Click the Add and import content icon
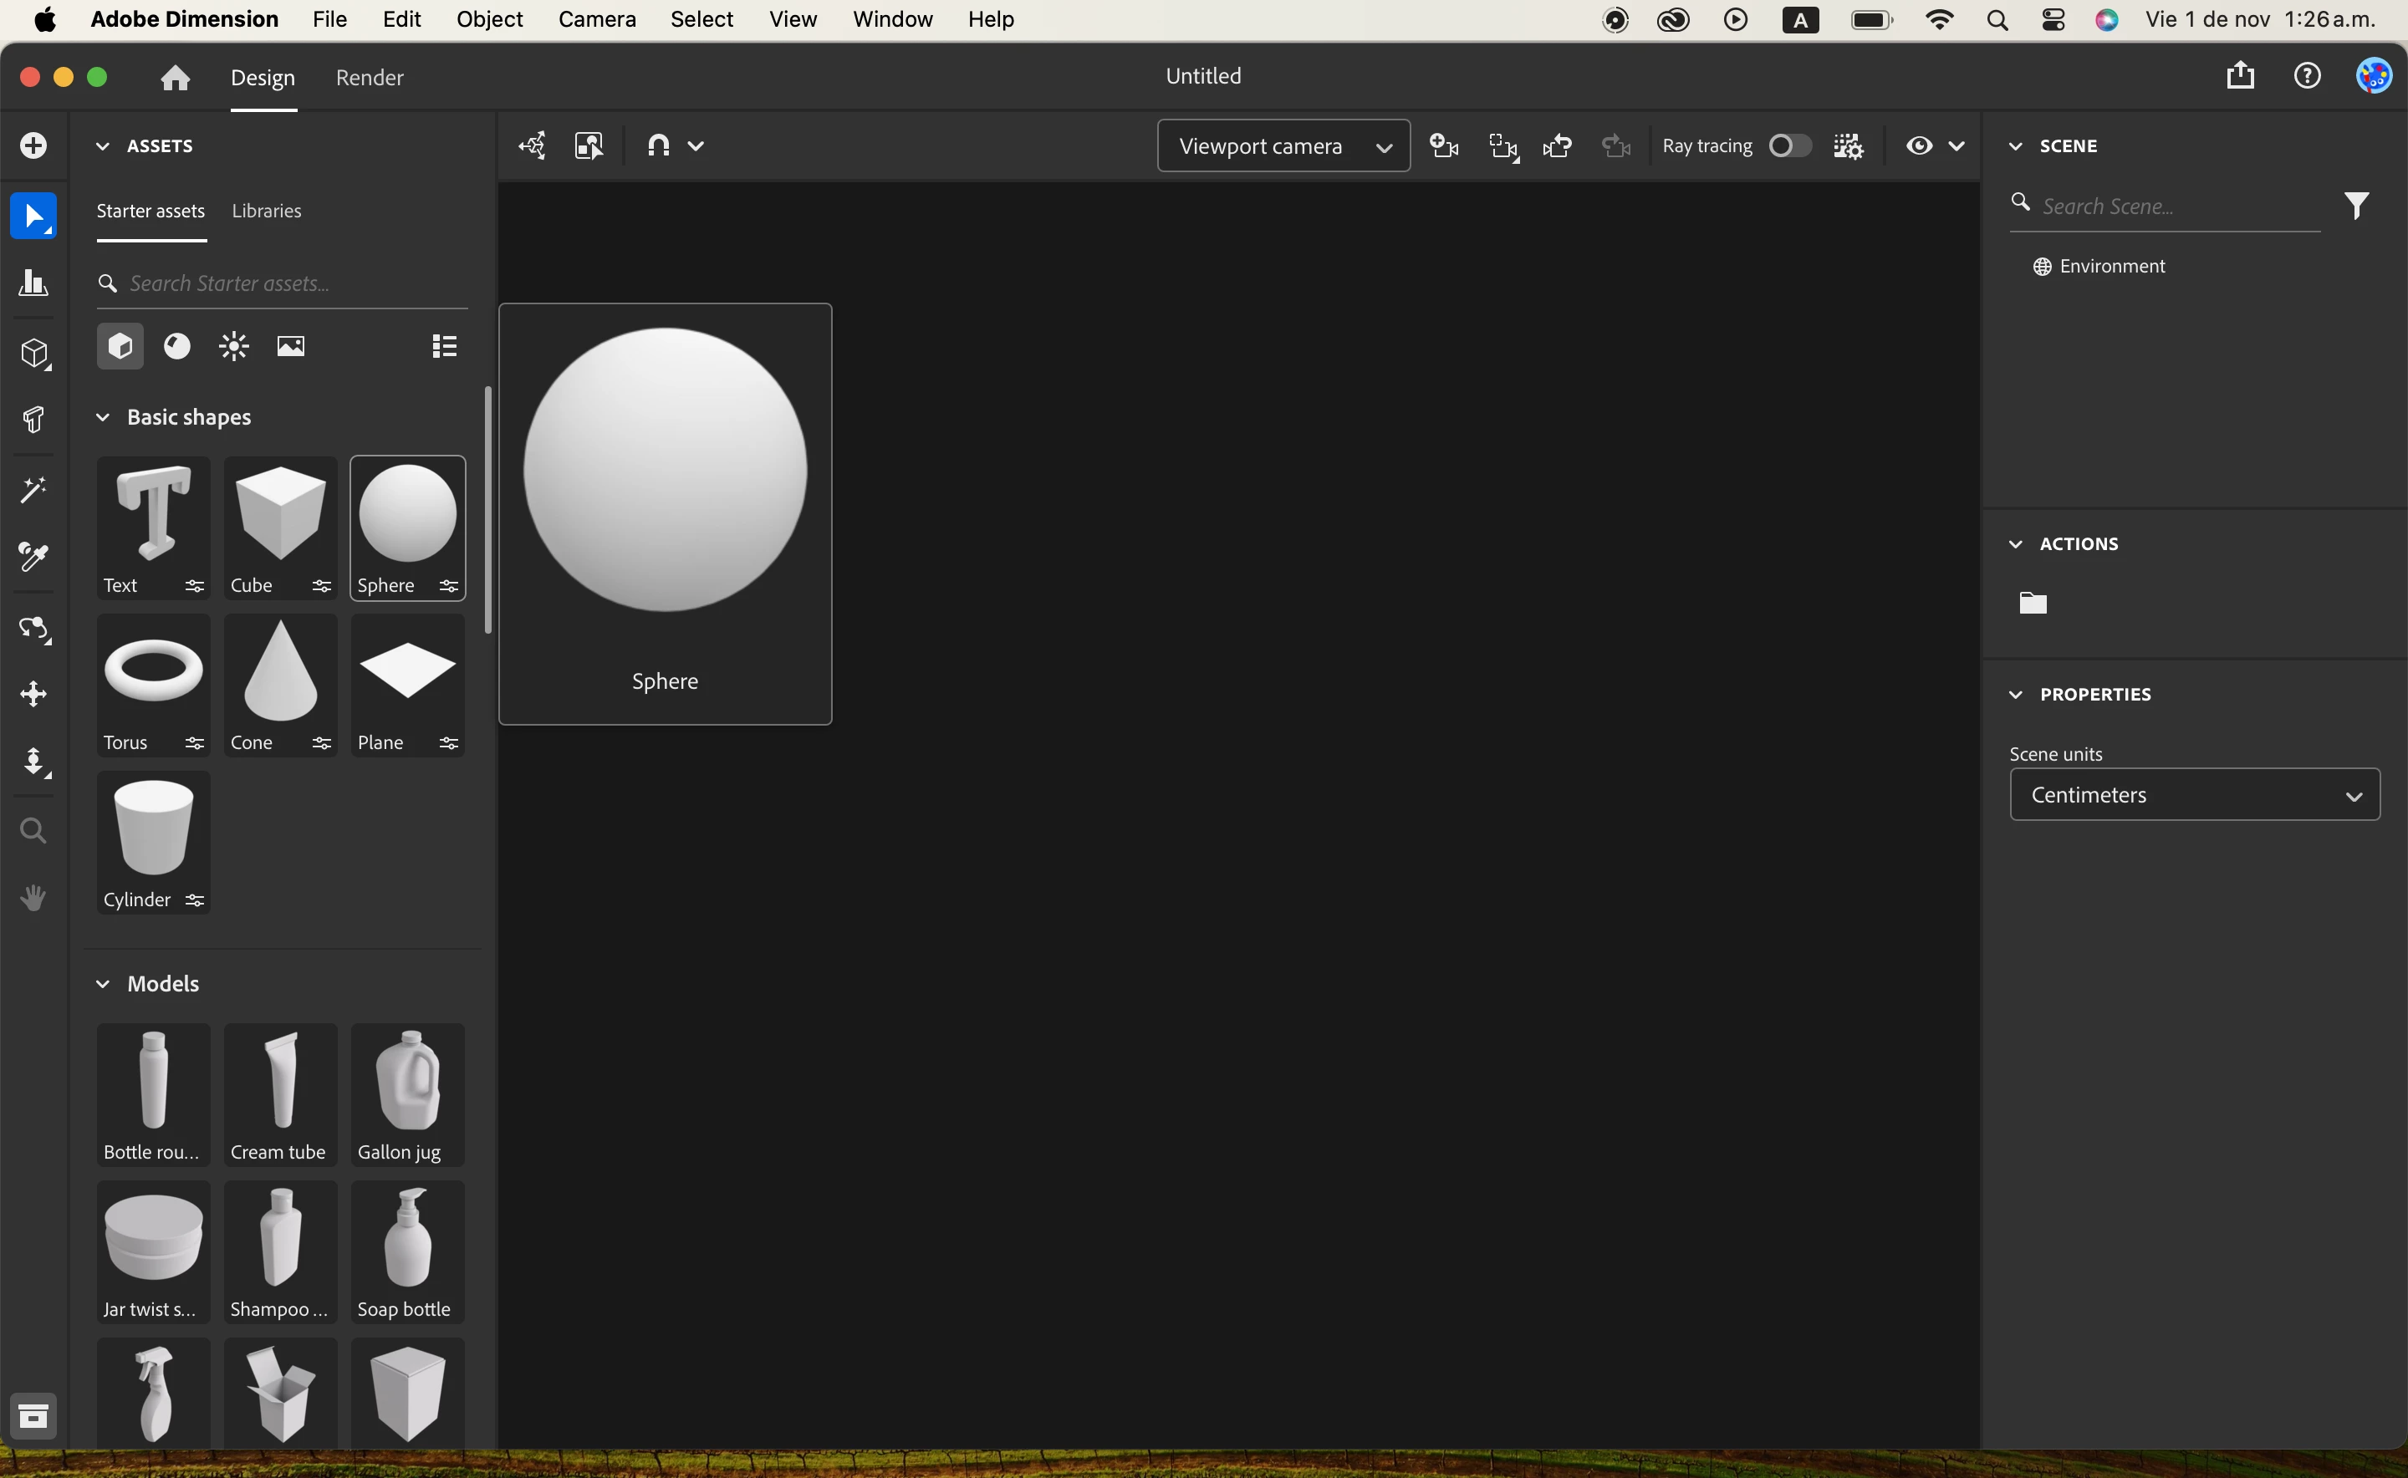 tap(33, 145)
